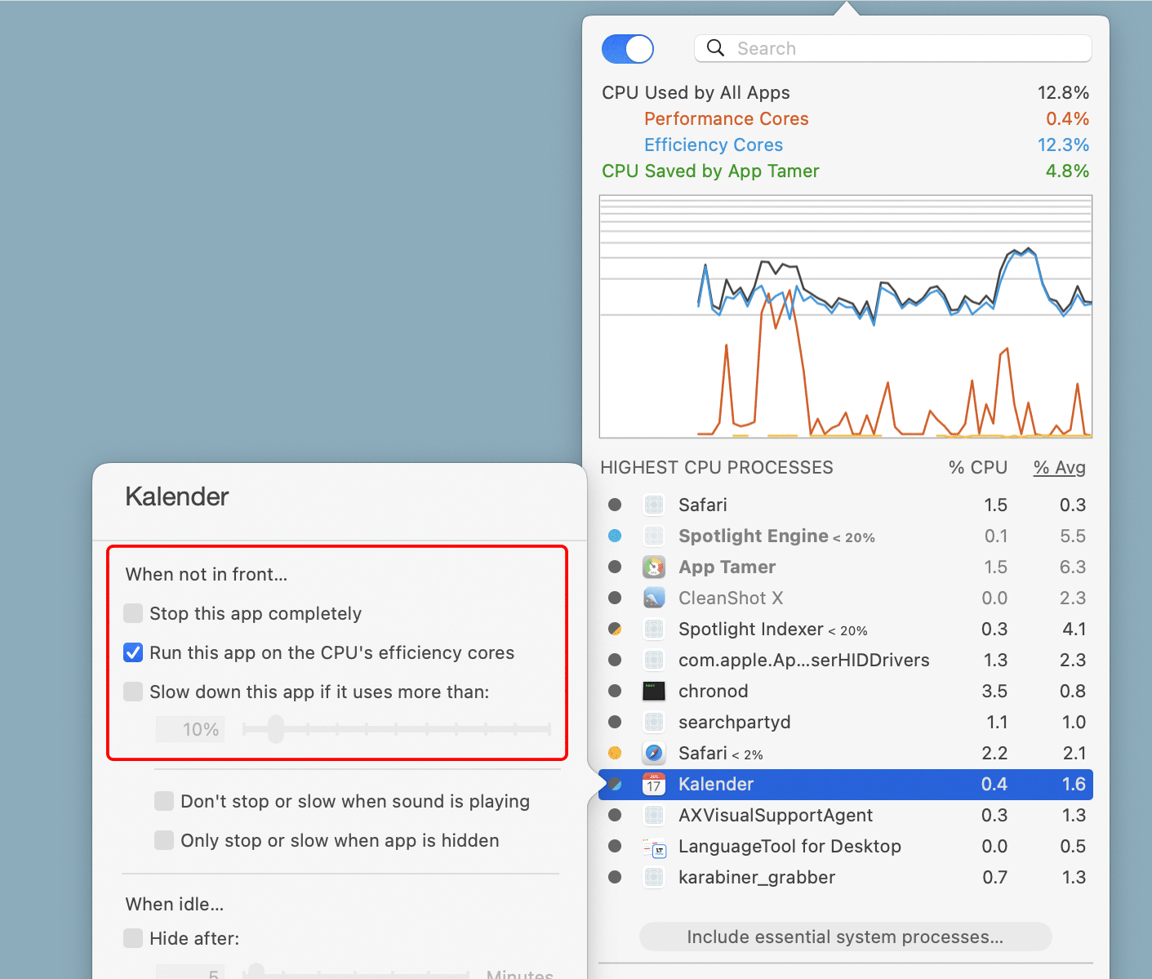Click the Kalender settings panel title
Screen dimensions: 1152x979
[x=177, y=496]
